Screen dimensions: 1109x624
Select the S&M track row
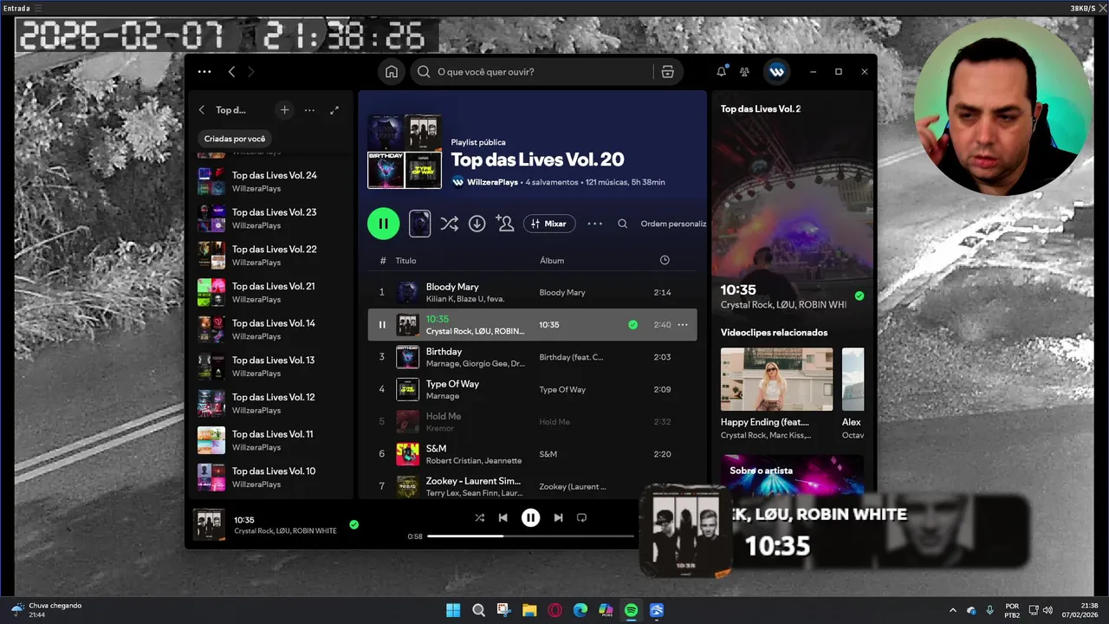tap(532, 454)
